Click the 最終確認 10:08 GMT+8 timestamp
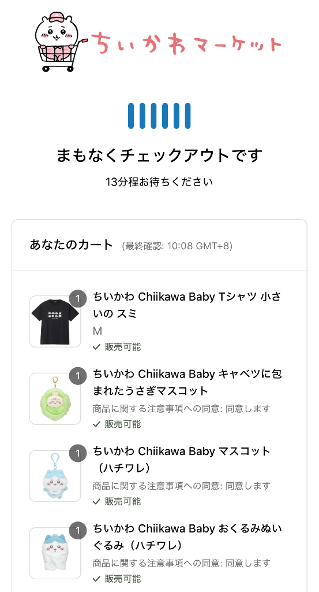The image size is (319, 592). click(177, 246)
